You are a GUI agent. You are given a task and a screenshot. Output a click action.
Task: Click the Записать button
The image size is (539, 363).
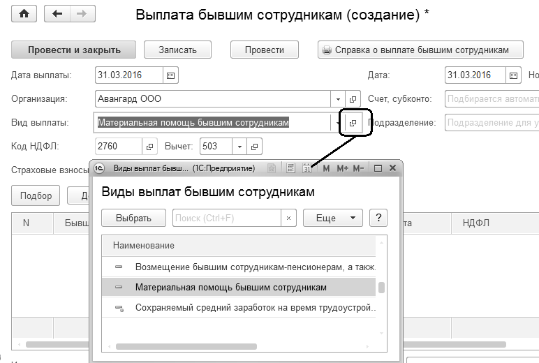177,50
